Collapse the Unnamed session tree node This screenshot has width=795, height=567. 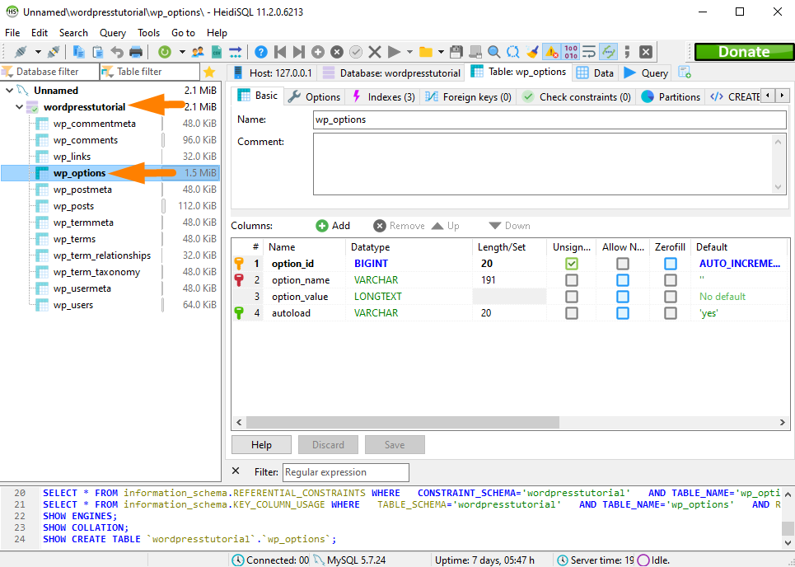click(9, 91)
